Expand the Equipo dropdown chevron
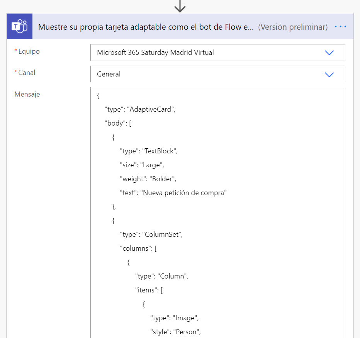This screenshot has height=338, width=360. point(329,53)
